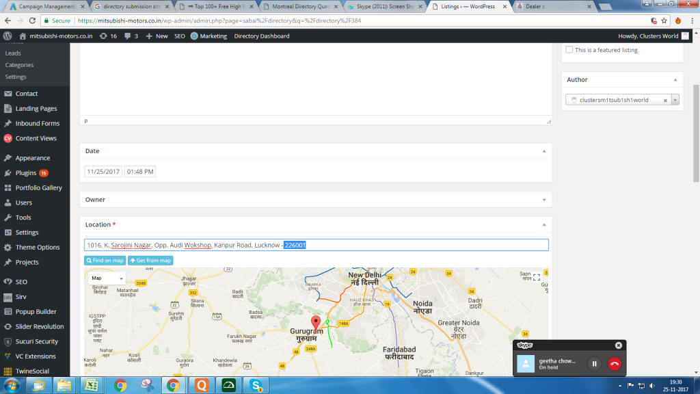Open Excel from the taskbar

click(x=92, y=385)
